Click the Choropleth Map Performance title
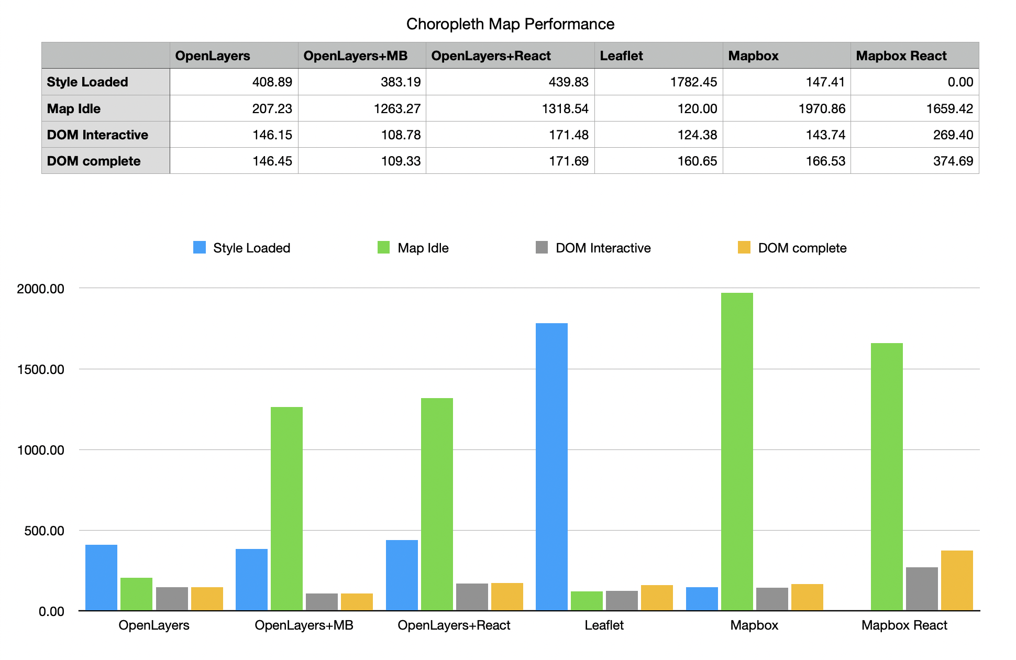1016x660 pixels. click(x=510, y=24)
